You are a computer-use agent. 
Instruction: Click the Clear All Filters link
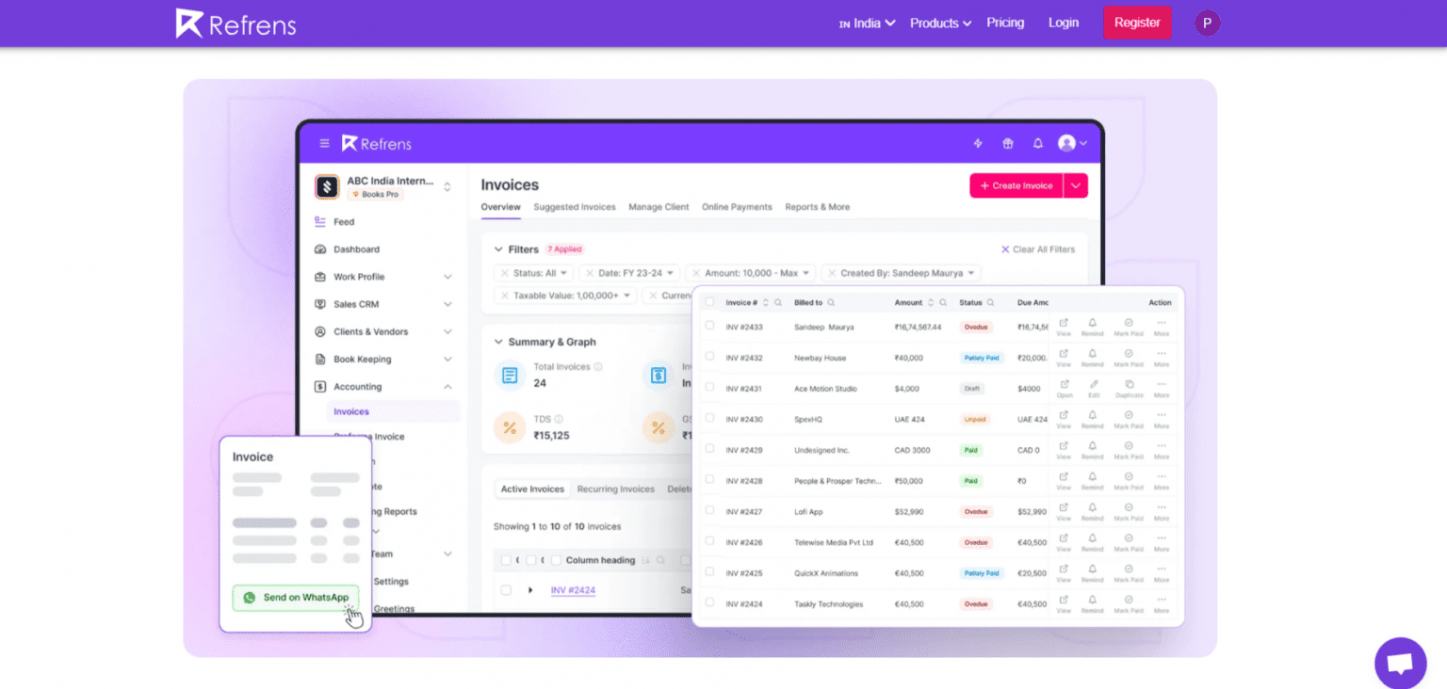[x=1038, y=248]
